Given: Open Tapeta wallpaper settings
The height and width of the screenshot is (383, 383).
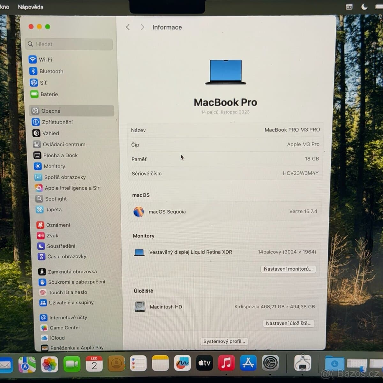Looking at the screenshot, I should click(49, 209).
